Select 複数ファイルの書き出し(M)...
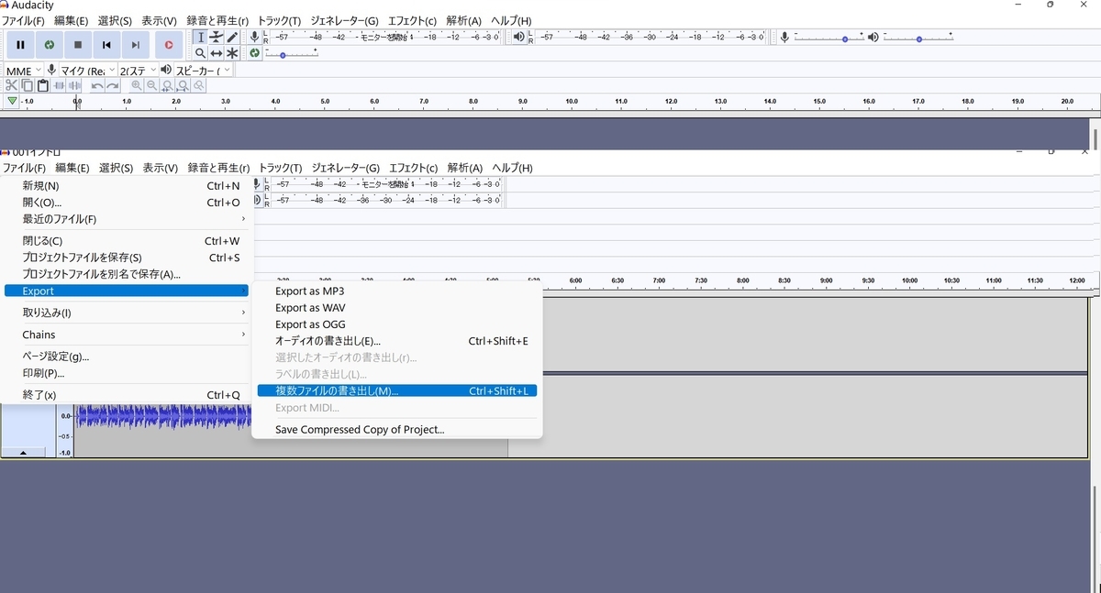 point(397,390)
